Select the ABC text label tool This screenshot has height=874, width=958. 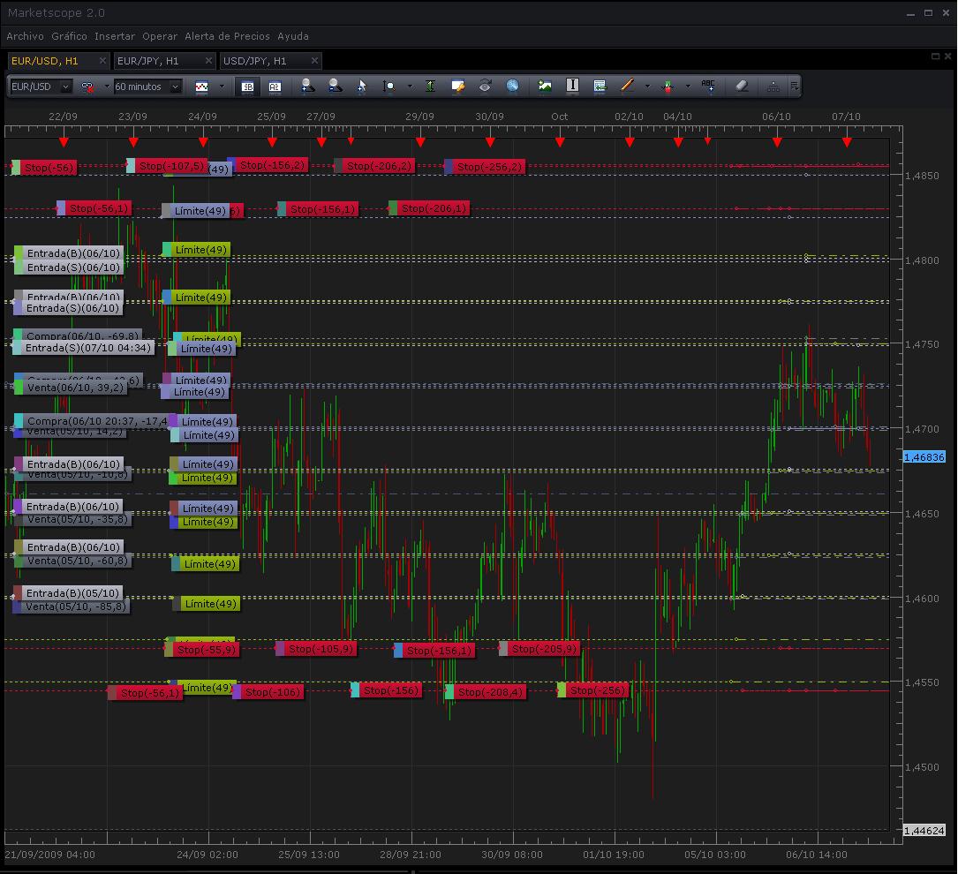coord(708,86)
